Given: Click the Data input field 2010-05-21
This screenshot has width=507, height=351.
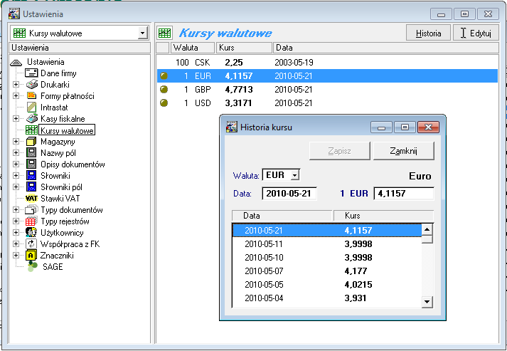Looking at the screenshot, I should [289, 194].
